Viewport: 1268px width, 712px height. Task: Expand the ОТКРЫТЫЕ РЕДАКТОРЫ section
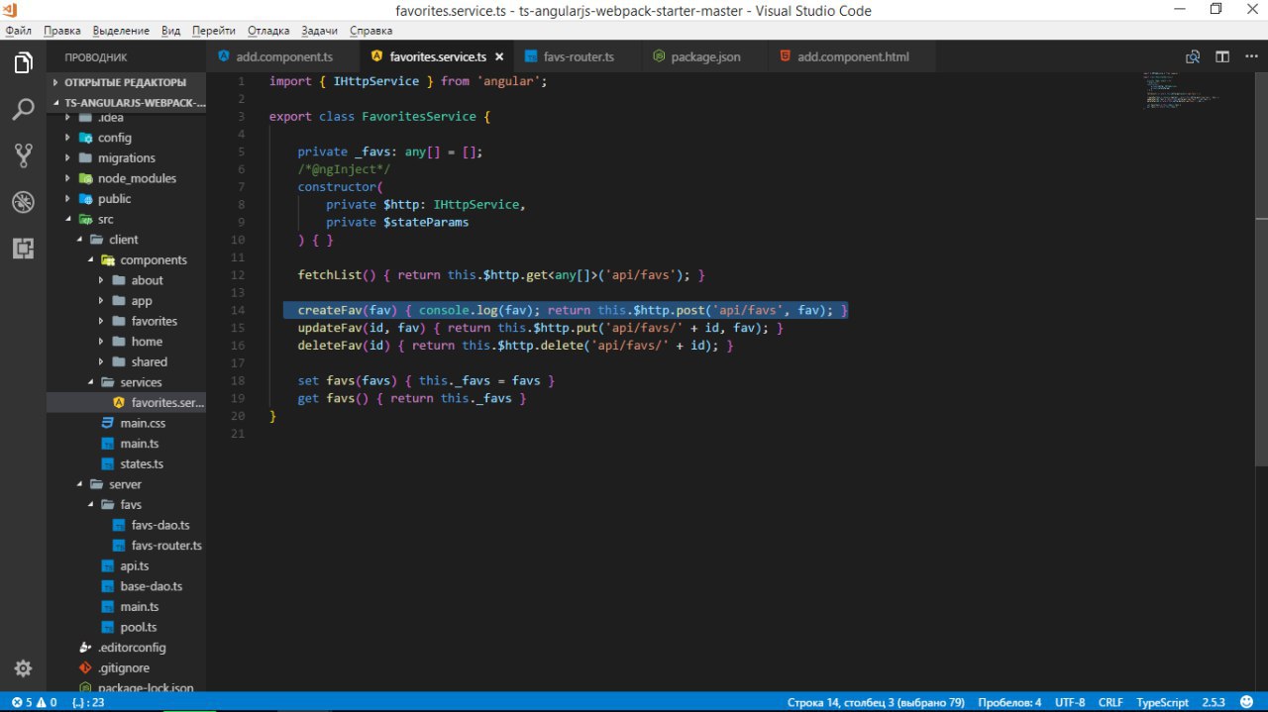[x=127, y=82]
